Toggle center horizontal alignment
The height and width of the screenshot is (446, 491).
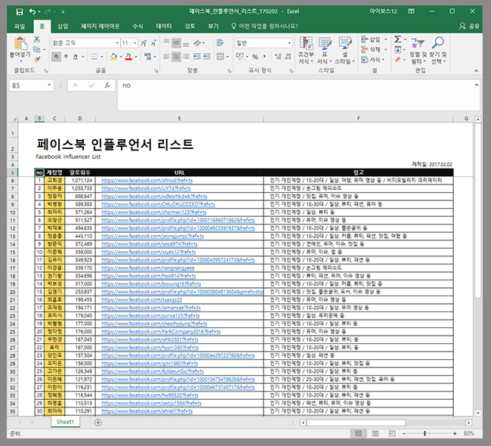(x=176, y=57)
